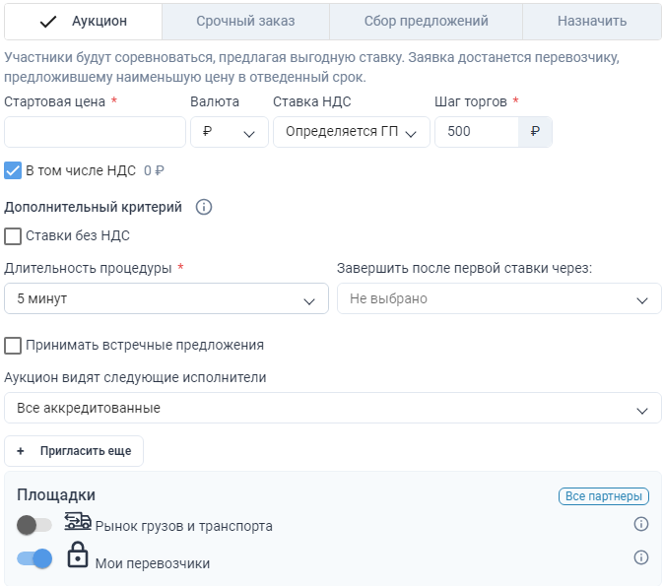Select the Аукцион tab
This screenshot has height=586, width=663.
[x=84, y=21]
